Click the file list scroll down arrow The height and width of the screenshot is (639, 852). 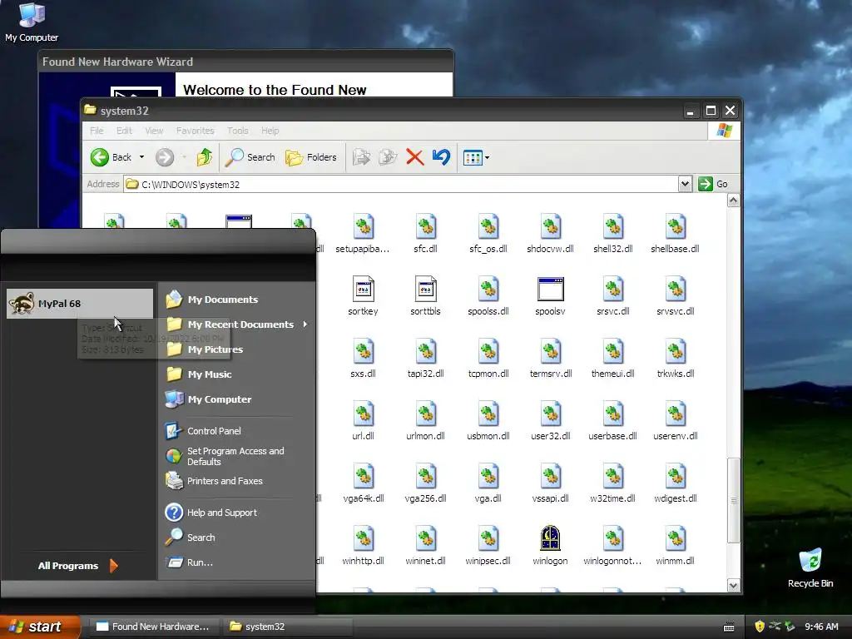coord(733,585)
